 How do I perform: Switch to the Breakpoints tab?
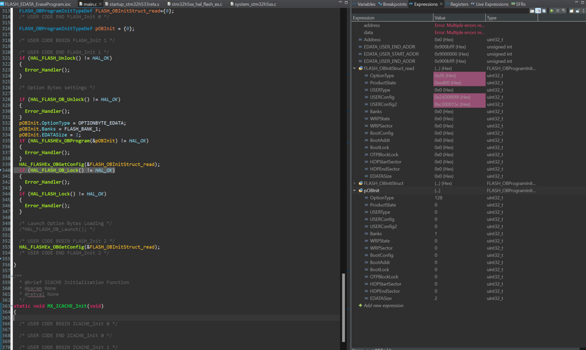(x=394, y=4)
